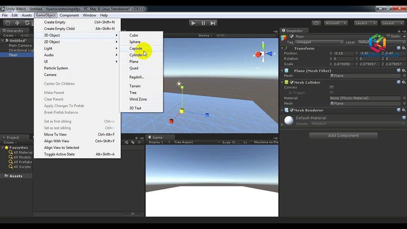Click the Step frame button
Viewport: 407px width, 229px height.
213,23
